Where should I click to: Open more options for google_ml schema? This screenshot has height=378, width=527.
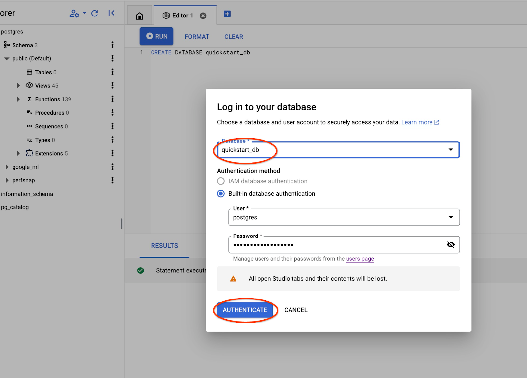pos(112,167)
